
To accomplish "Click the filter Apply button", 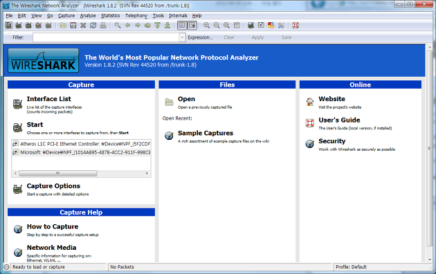I will point(257,37).
